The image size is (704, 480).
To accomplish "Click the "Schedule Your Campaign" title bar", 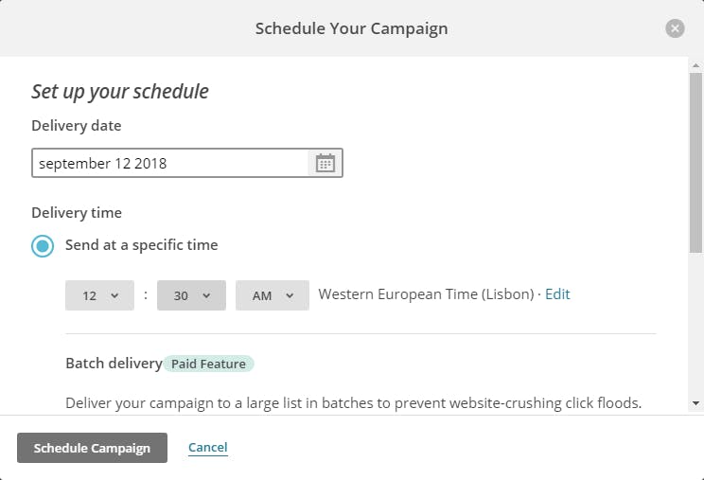I will 351,28.
